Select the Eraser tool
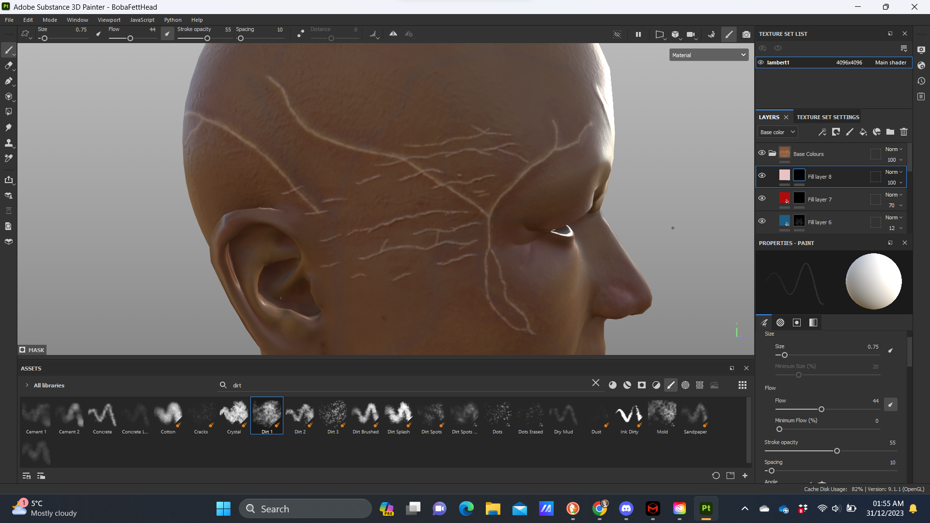Viewport: 930px width, 523px height. pyautogui.click(x=9, y=65)
